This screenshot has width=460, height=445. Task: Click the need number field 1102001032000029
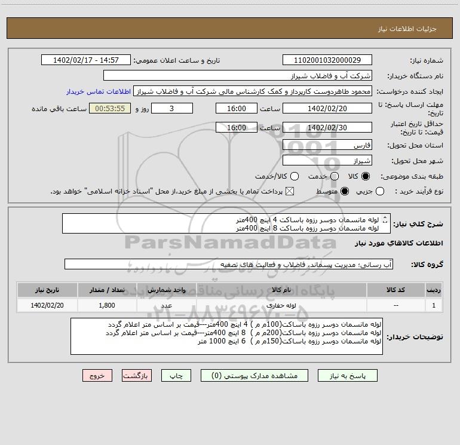tap(327, 60)
